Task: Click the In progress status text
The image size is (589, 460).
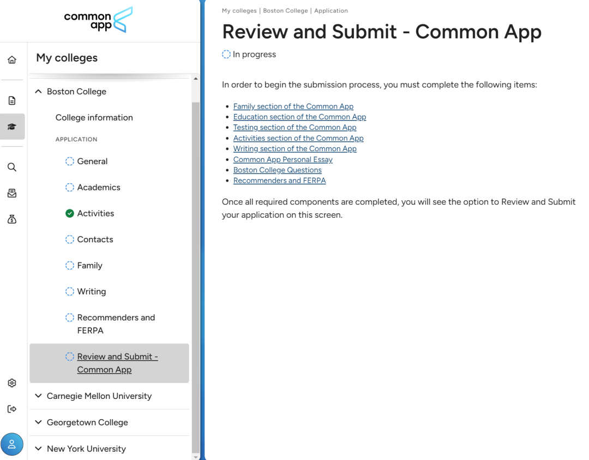Action: 254,55
